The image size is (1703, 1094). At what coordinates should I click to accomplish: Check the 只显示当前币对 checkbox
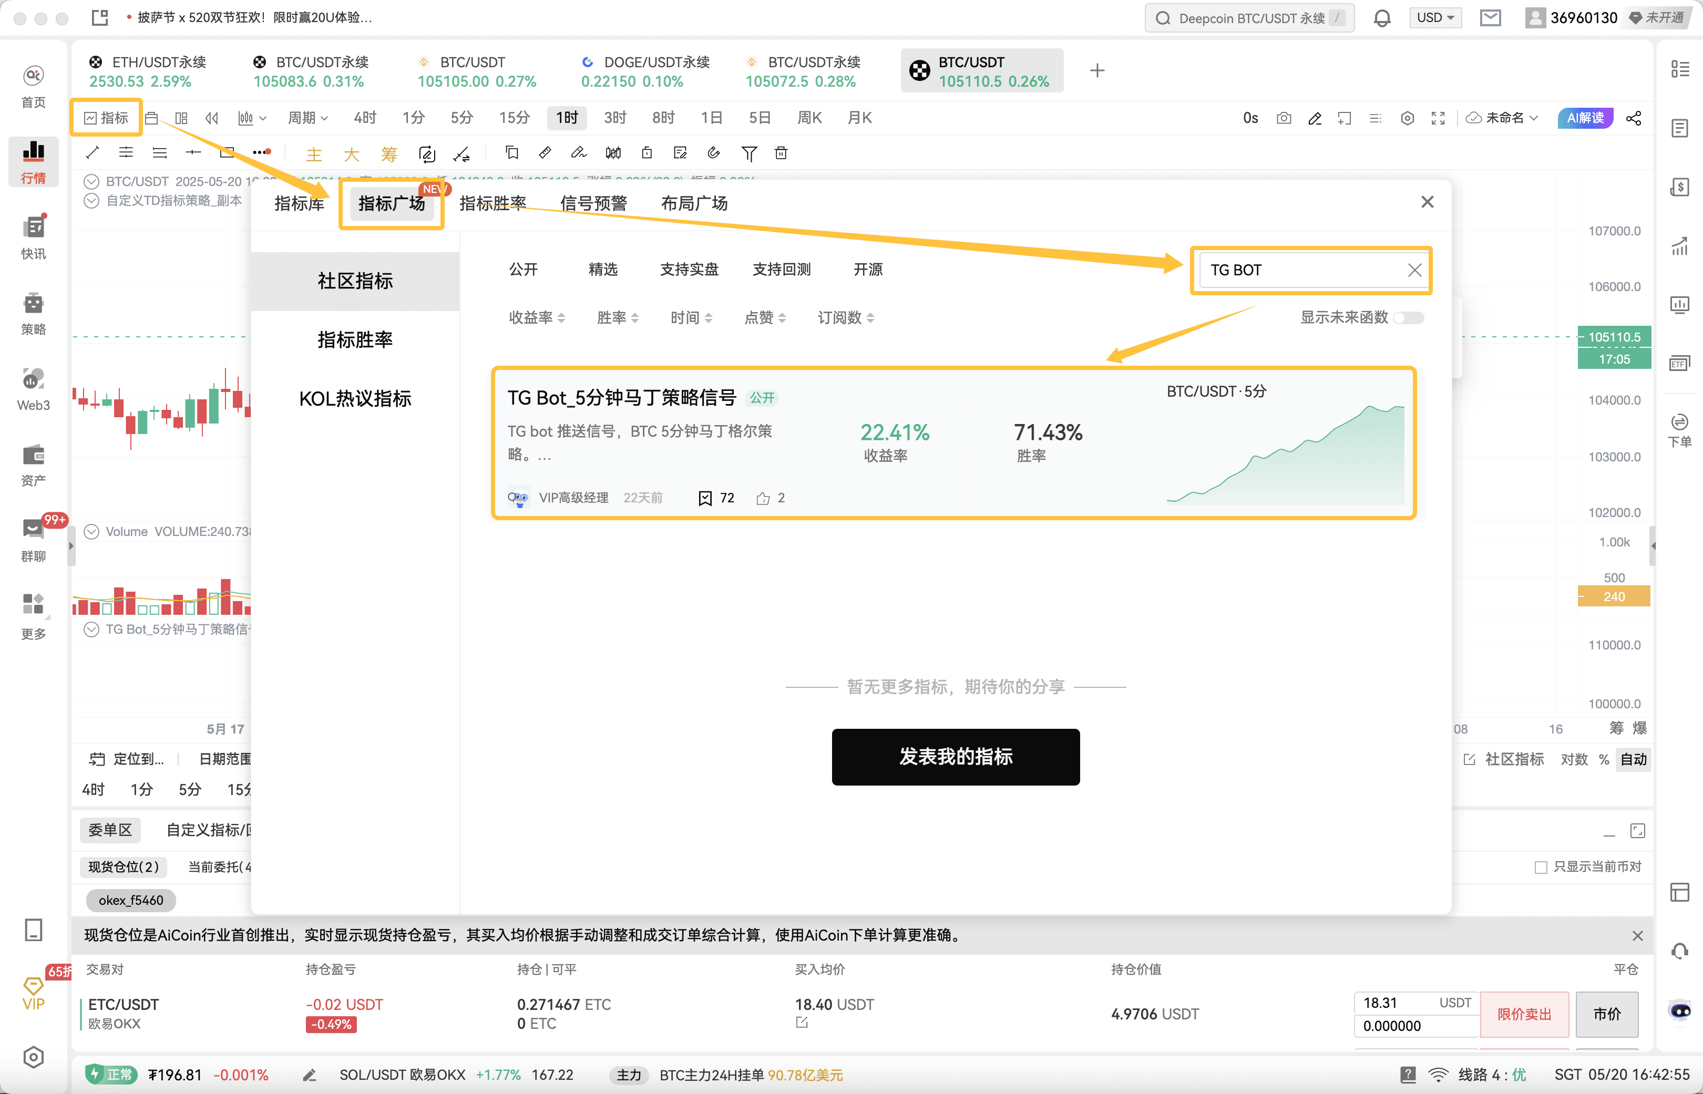(1541, 866)
